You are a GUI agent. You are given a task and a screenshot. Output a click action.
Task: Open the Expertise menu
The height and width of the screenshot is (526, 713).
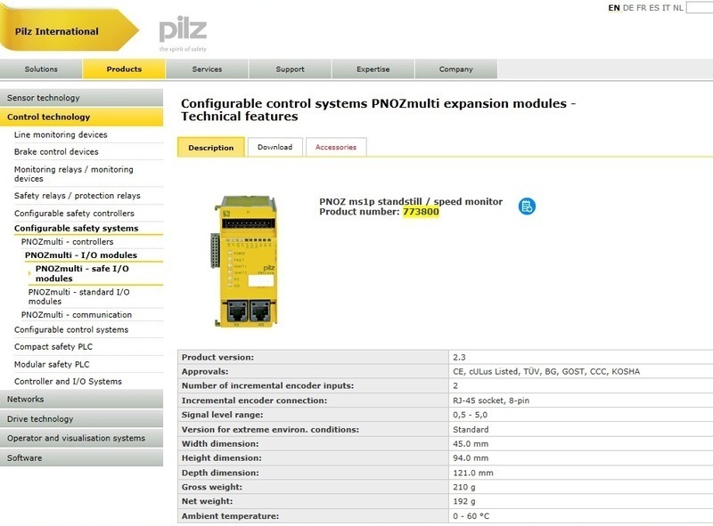(373, 69)
